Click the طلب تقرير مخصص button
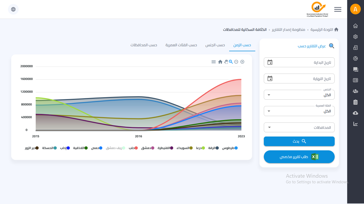Image resolution: width=364 pixels, height=204 pixels. [299, 157]
